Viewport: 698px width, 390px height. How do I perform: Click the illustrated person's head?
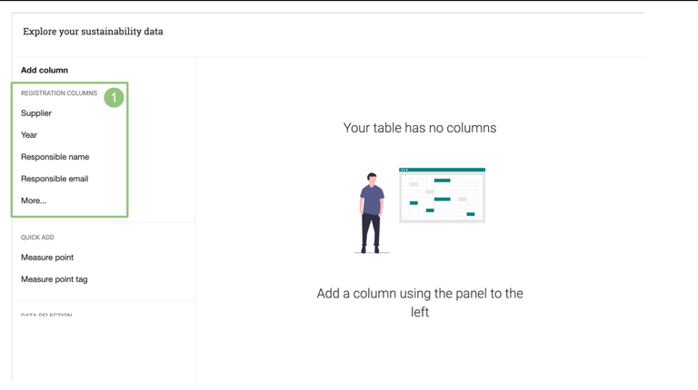tap(372, 178)
